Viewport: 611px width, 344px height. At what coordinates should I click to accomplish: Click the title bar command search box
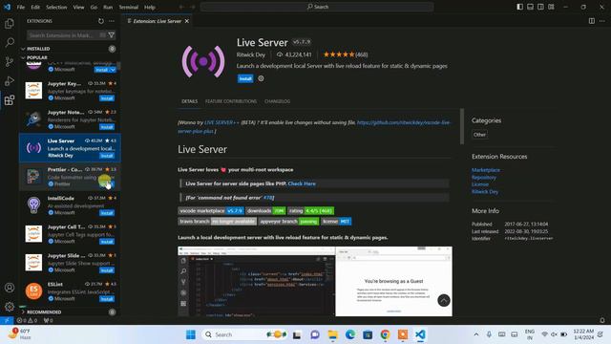click(317, 7)
